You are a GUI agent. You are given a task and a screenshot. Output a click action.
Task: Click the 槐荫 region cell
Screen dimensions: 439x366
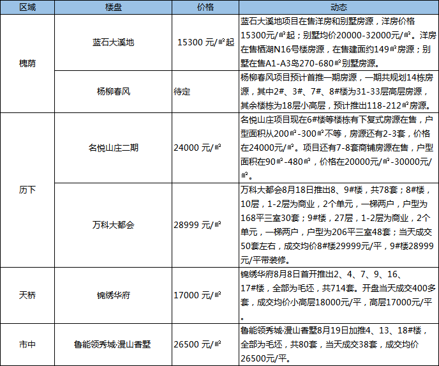point(27,64)
